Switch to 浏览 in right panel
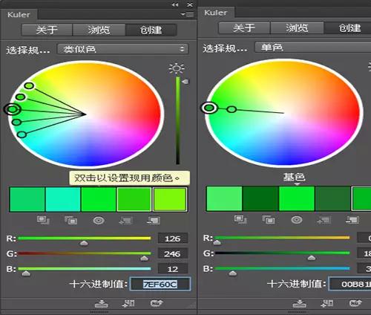The width and height of the screenshot is (371, 315). coord(297,27)
